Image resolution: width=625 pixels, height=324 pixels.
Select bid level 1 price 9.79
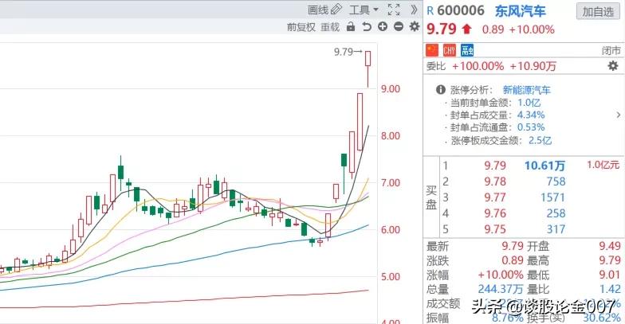click(x=495, y=166)
